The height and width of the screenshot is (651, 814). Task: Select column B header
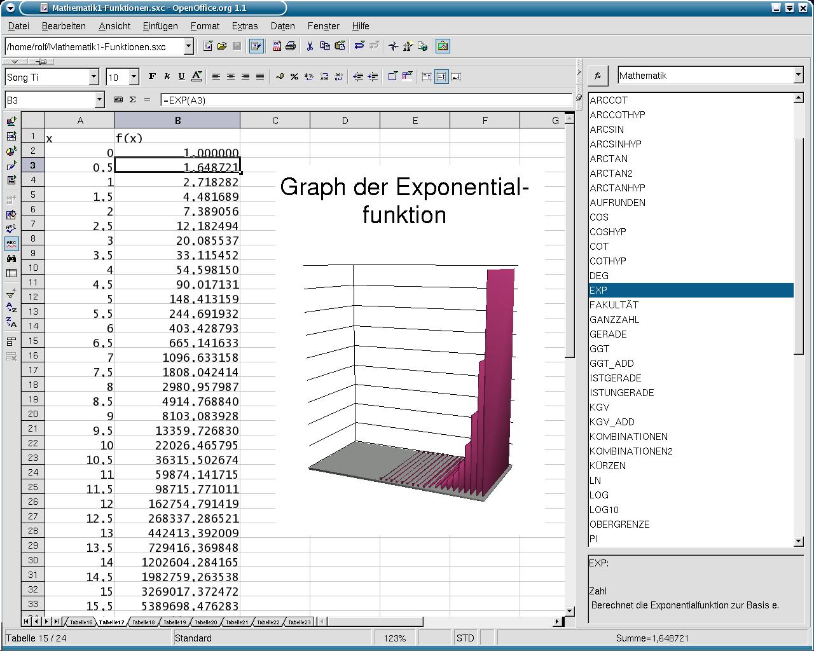tap(177, 120)
